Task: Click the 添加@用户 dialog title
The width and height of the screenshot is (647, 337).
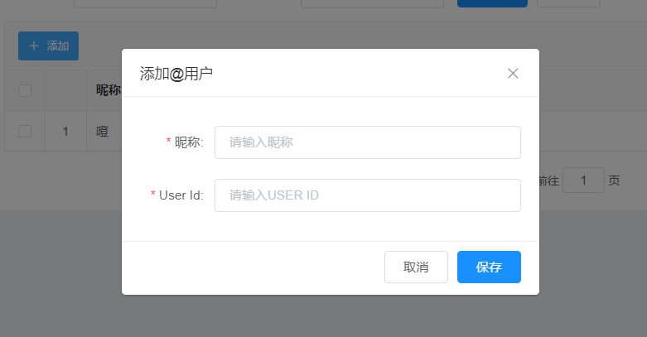Action: point(176,74)
